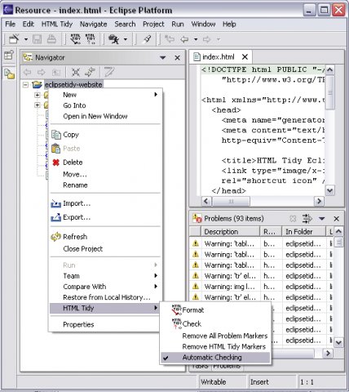Viewport: 349px width, 392px height.
Task: Click the Back navigation arrow in main toolbar
Action: [x=184, y=39]
